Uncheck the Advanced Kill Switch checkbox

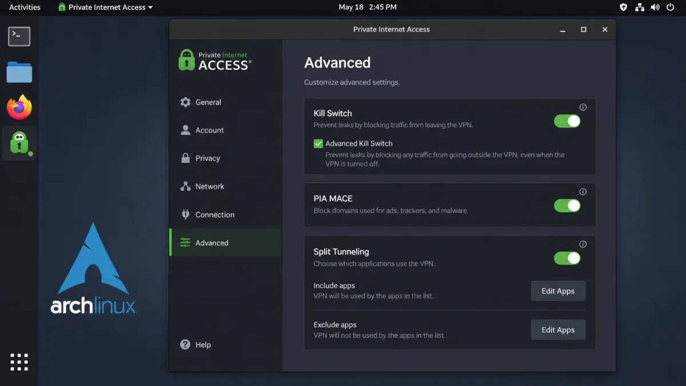[318, 144]
